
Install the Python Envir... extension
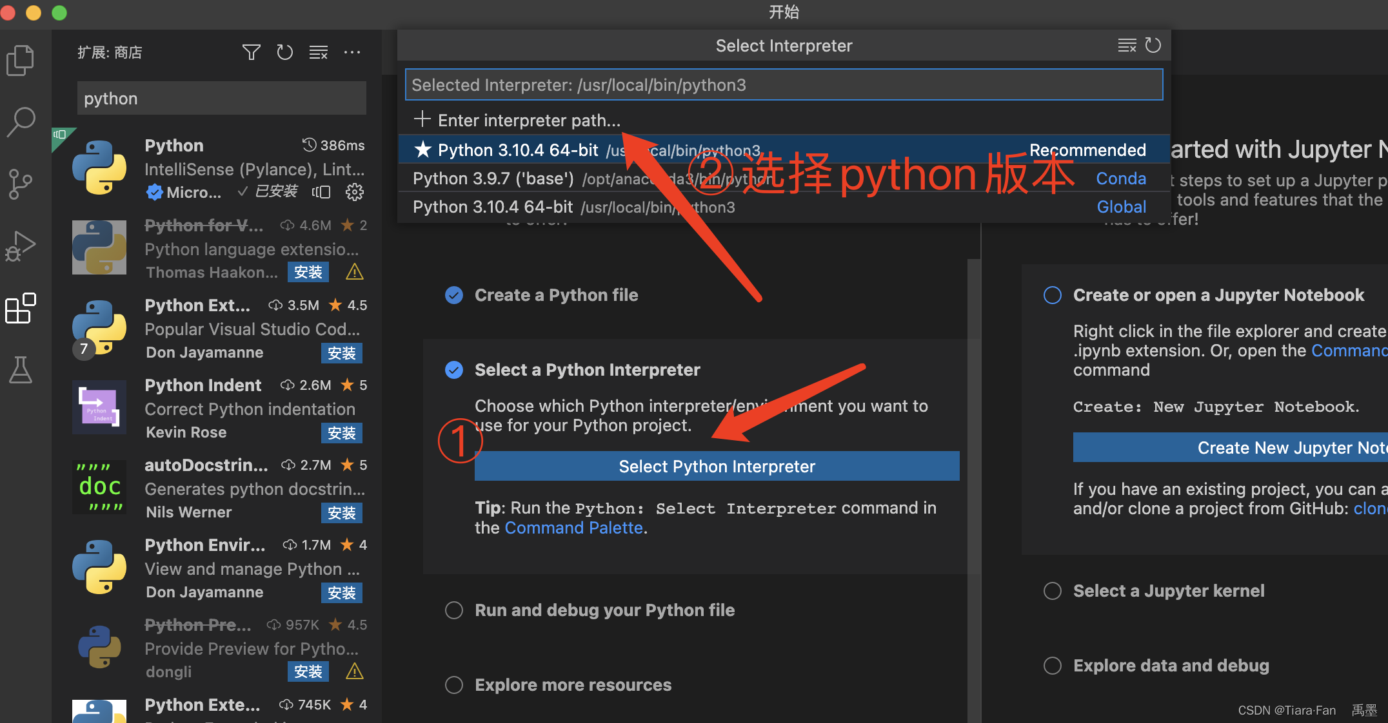click(341, 592)
